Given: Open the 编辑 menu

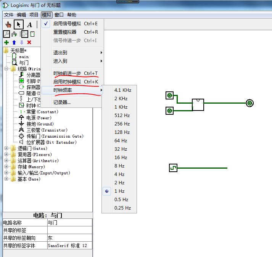Looking at the screenshot, I should pyautogui.click(x=21, y=15).
